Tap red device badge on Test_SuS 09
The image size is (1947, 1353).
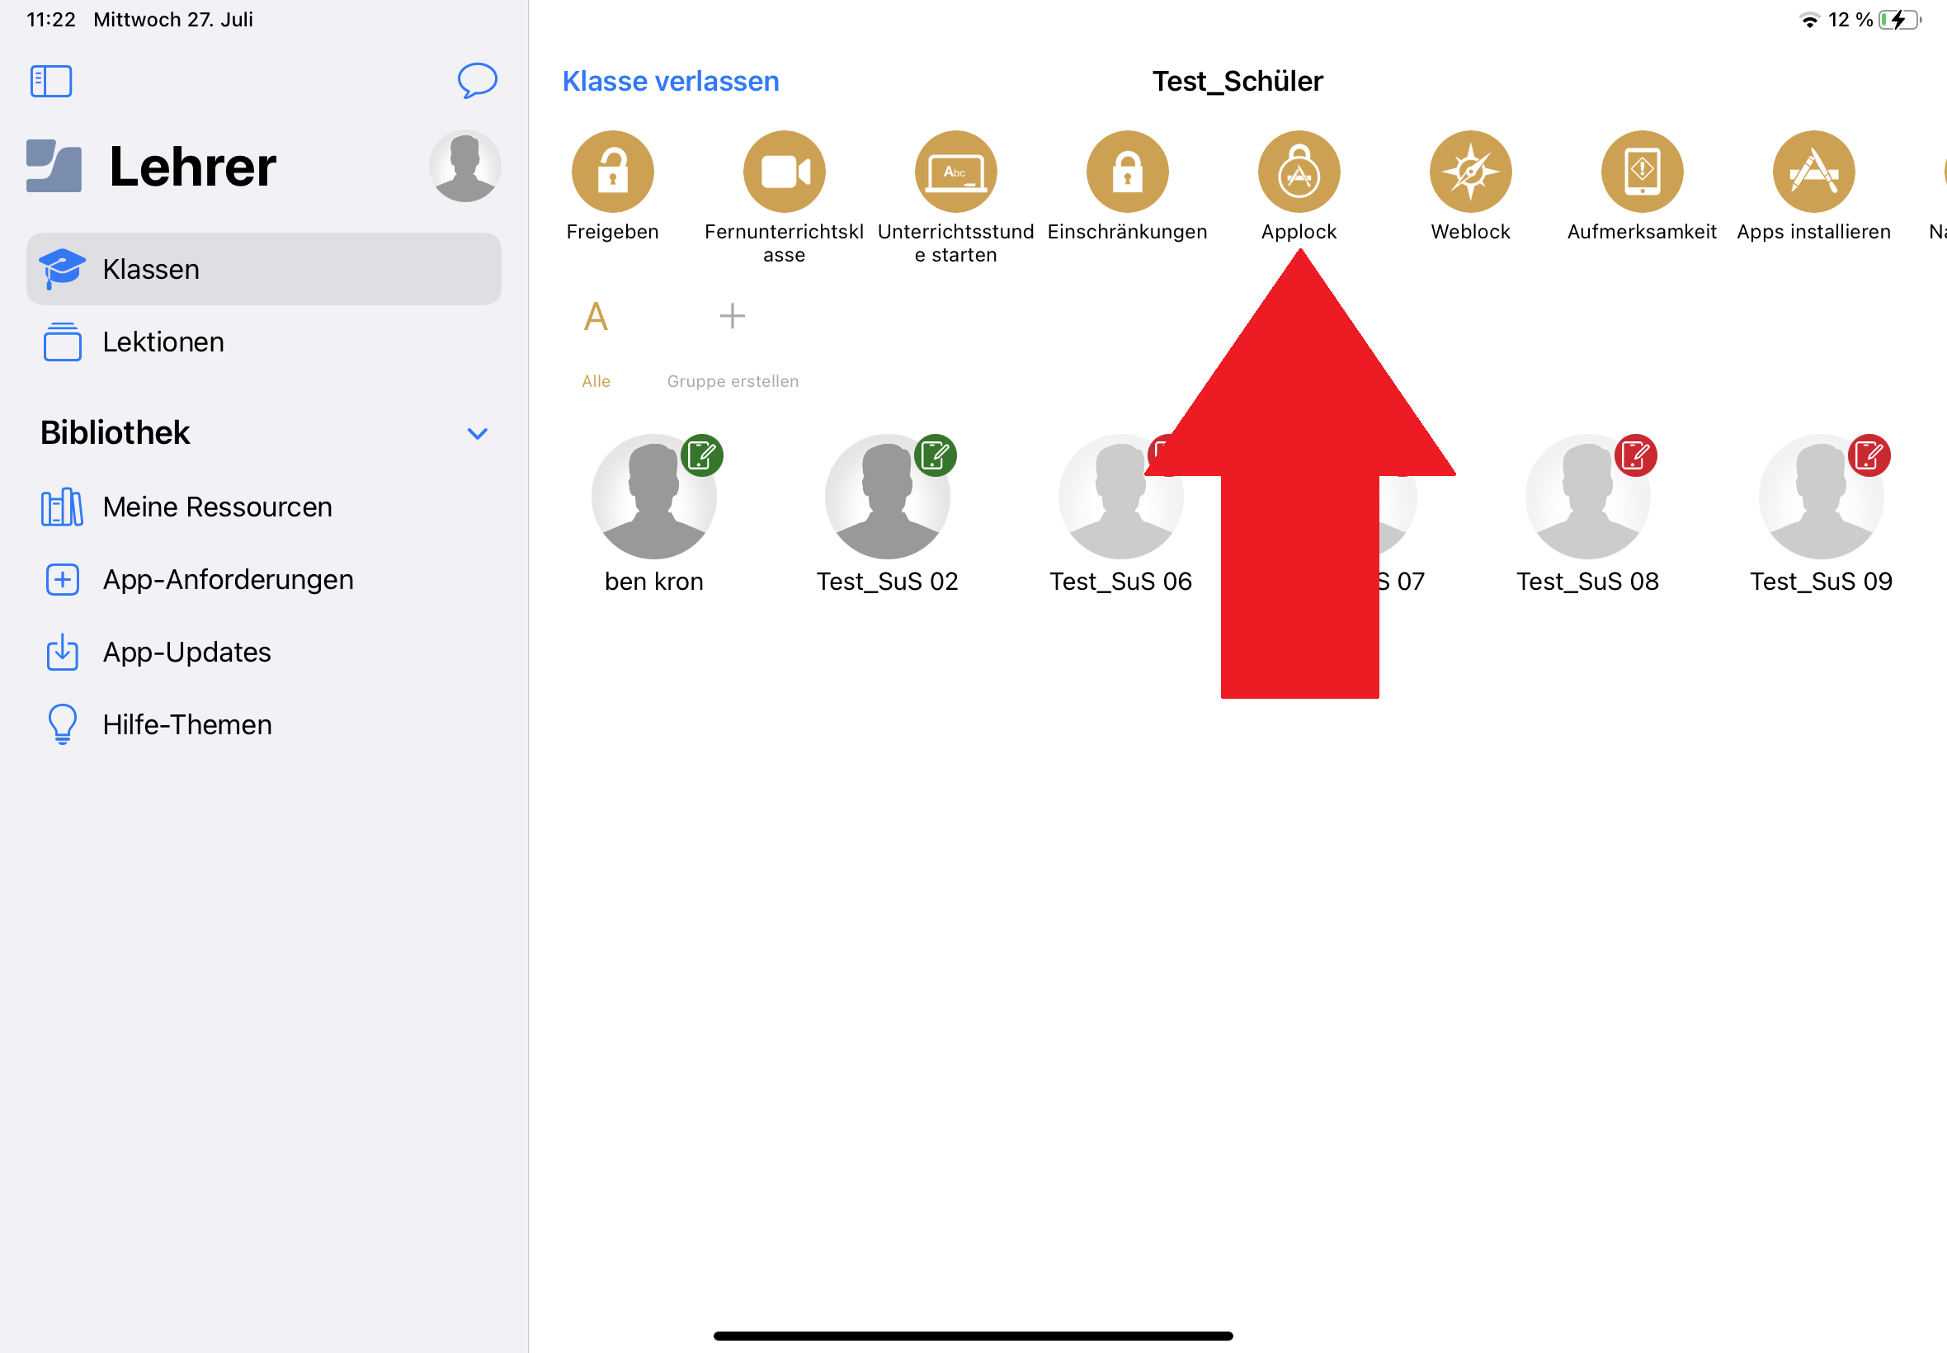tap(1869, 455)
